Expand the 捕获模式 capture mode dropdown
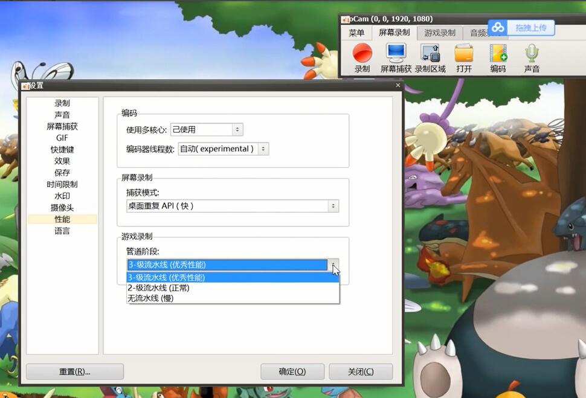This screenshot has height=398, width=586. coord(233,206)
